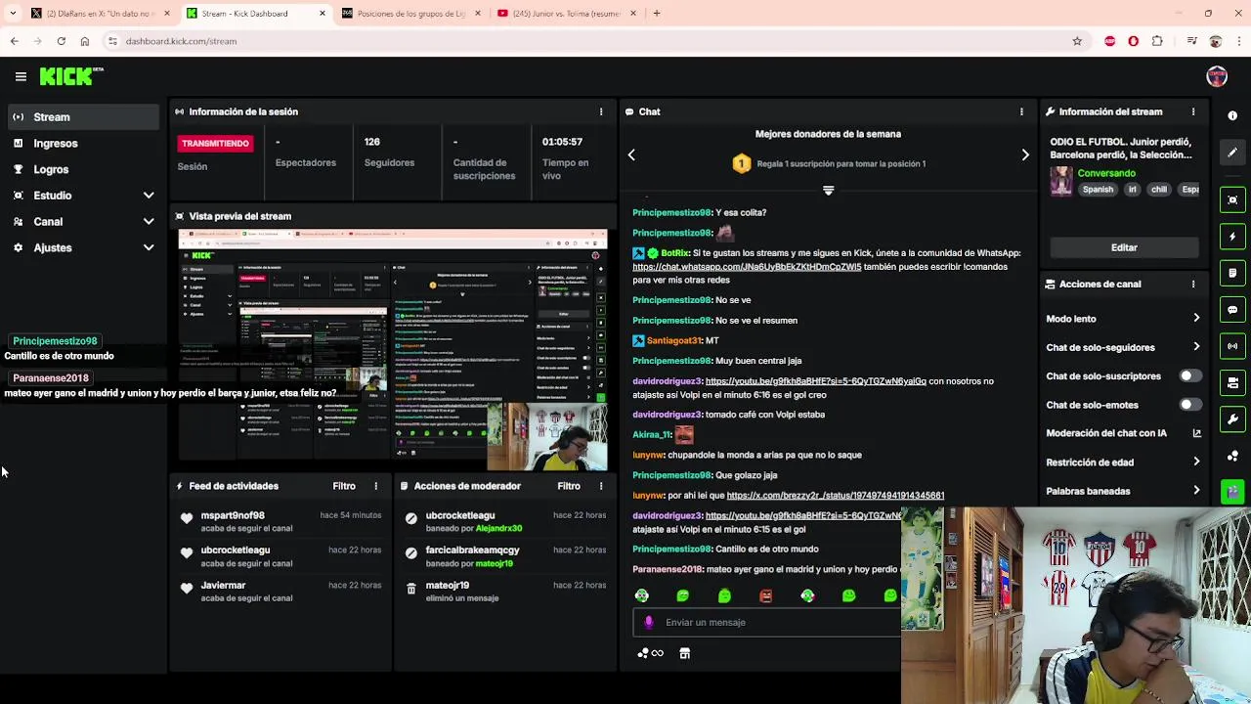Click the screen capture icon in right rail
1251x704 pixels.
click(x=1232, y=199)
